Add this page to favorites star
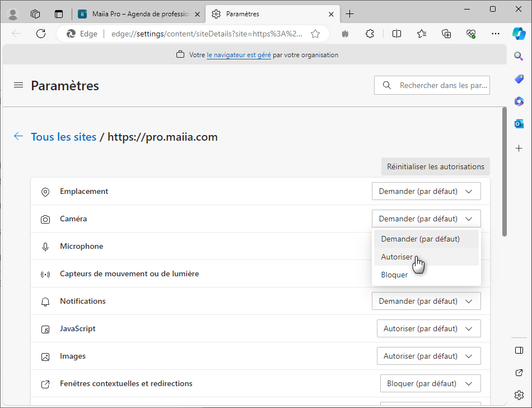Image resolution: width=532 pixels, height=408 pixels. click(x=315, y=34)
